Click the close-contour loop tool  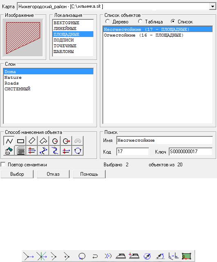[82, 256]
